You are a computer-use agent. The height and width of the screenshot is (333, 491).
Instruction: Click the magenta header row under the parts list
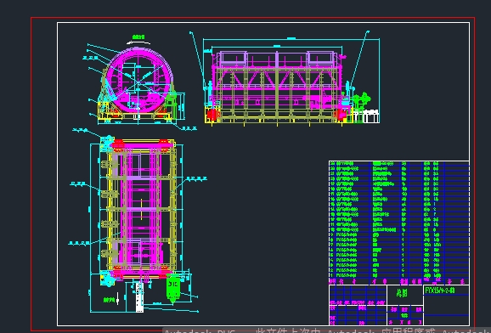[399, 281]
